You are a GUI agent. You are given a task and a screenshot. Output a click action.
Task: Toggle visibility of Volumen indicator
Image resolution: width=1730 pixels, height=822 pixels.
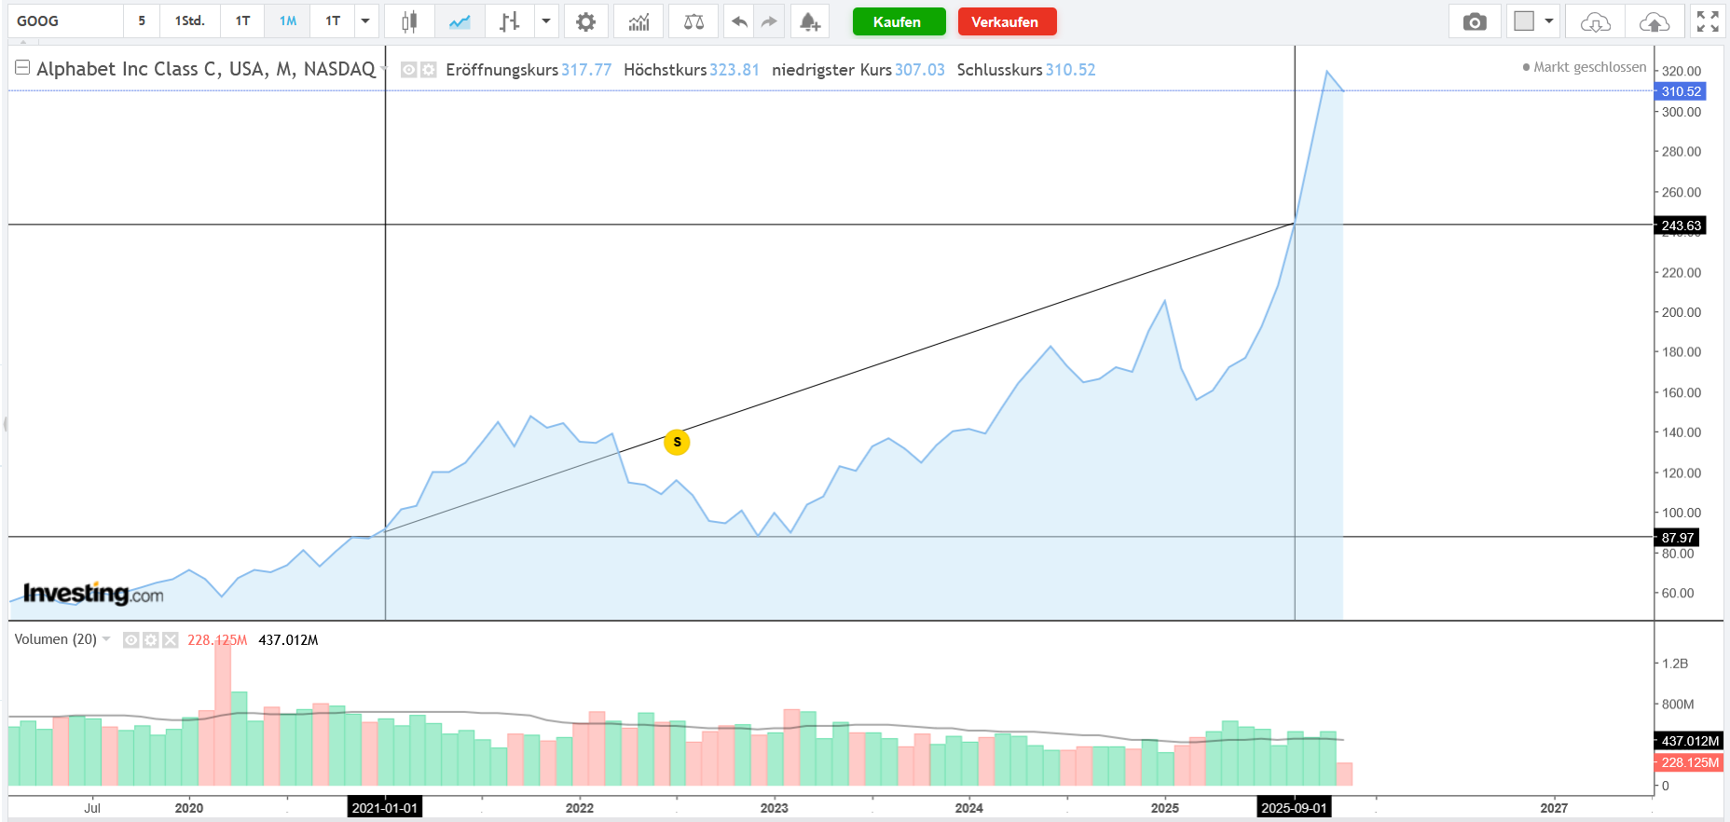131,640
